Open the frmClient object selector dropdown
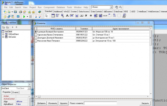The width and height of the screenshot is (167, 106). coord(29,88)
